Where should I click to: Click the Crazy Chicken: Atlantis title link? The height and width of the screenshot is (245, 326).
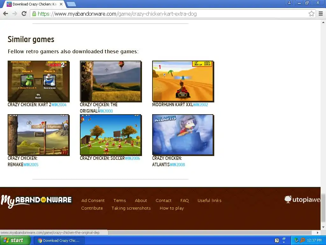pyautogui.click(x=167, y=161)
